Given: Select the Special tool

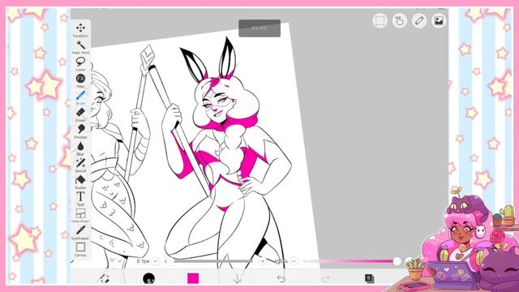Looking at the screenshot, I should [x=80, y=165].
